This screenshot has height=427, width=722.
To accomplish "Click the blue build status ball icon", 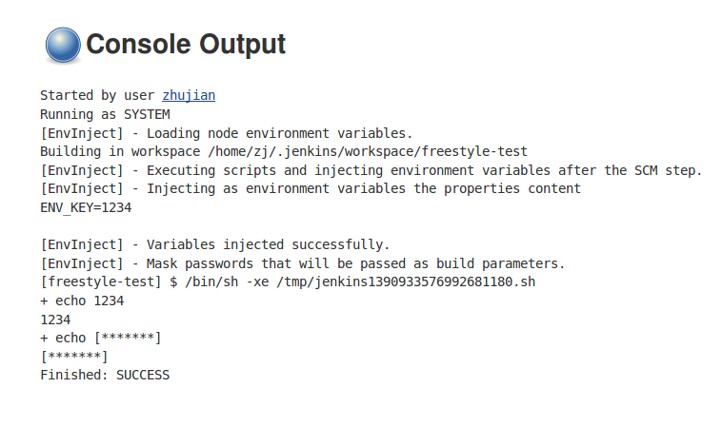I will 63,45.
